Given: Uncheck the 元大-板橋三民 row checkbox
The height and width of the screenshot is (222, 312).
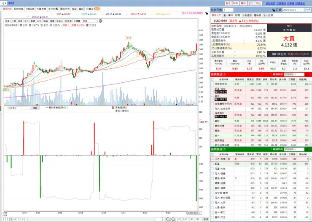Looking at the screenshot, I should [212, 159].
